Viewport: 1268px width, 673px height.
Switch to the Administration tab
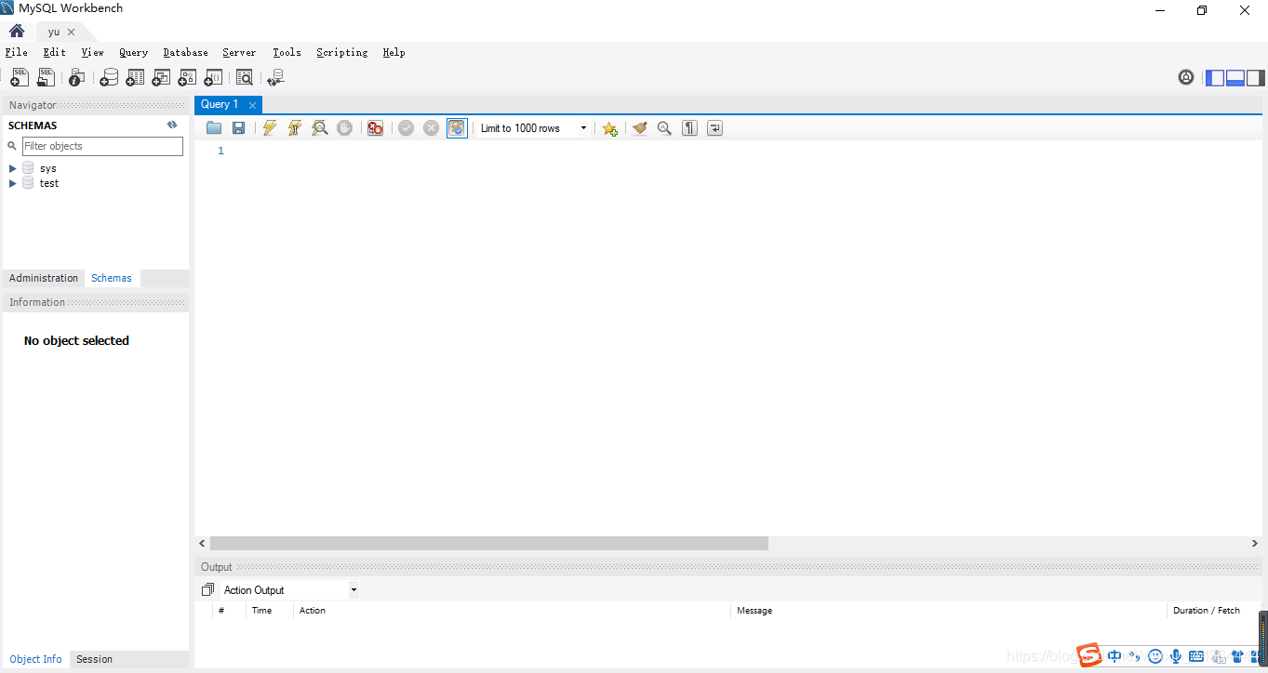tap(44, 278)
